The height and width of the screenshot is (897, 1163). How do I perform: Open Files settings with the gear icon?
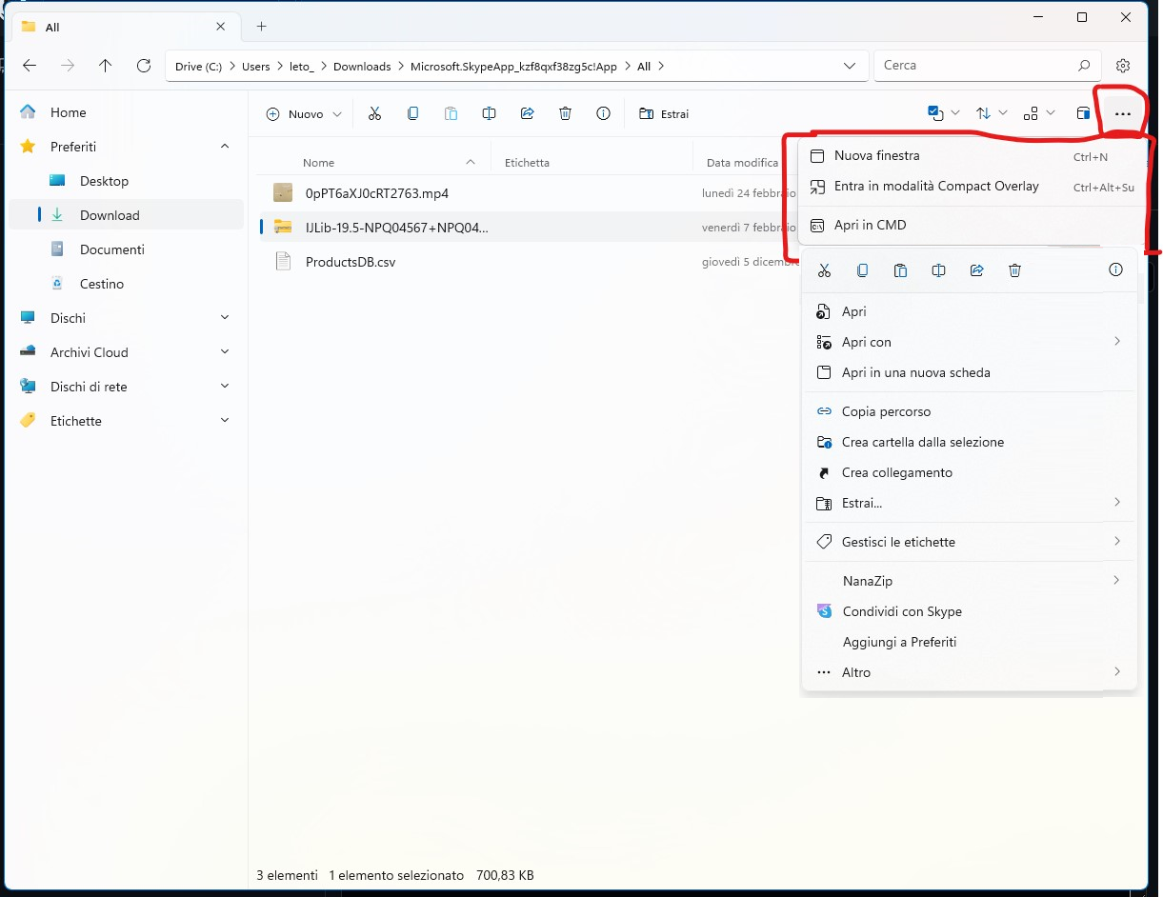pyautogui.click(x=1122, y=65)
